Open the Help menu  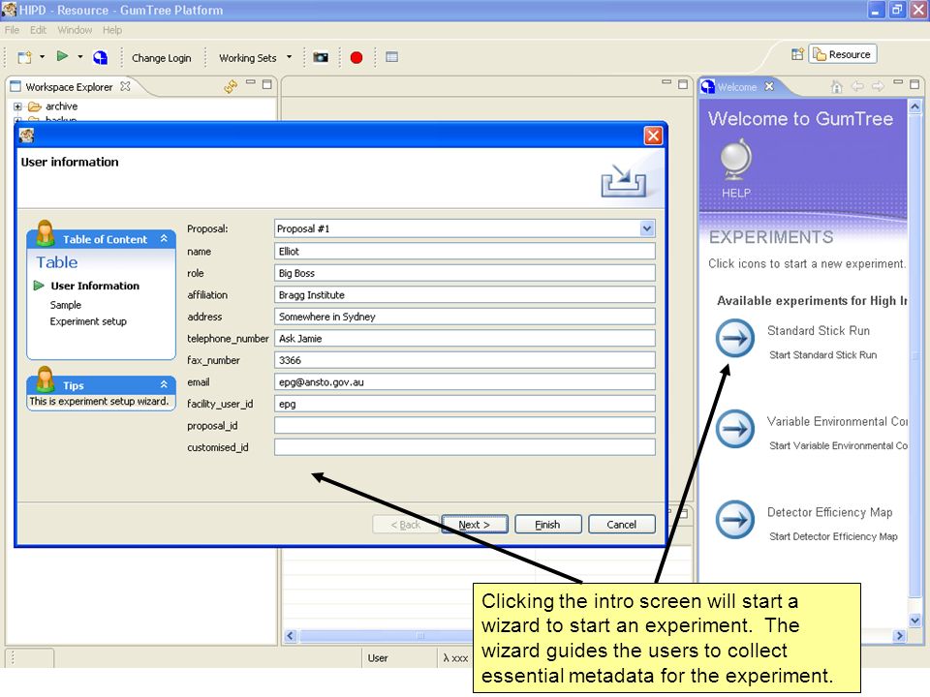coord(112,30)
